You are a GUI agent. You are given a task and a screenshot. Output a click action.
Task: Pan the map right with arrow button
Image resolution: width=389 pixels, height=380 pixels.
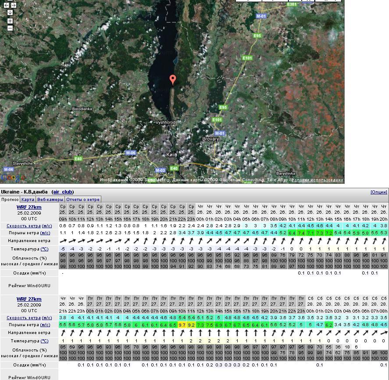click(x=14, y=5)
